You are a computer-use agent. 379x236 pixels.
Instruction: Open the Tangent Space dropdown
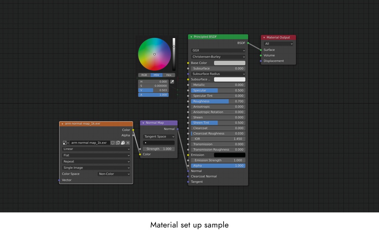tap(158, 136)
